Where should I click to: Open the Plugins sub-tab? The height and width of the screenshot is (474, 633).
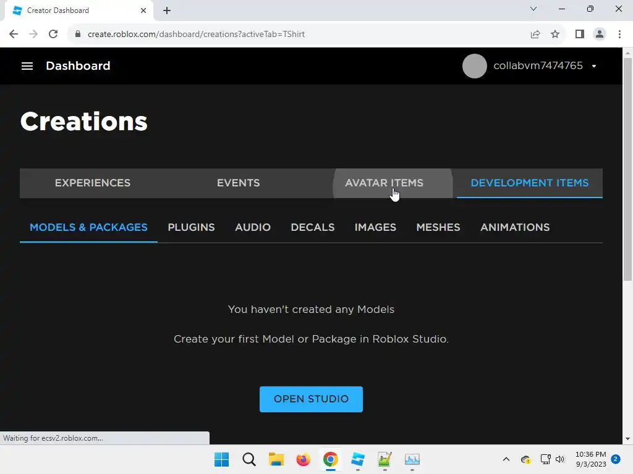click(192, 227)
